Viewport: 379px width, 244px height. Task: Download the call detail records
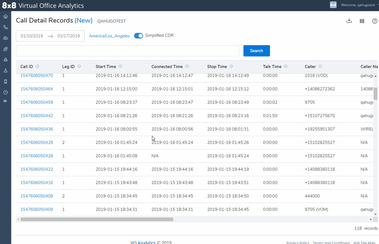click(349, 21)
